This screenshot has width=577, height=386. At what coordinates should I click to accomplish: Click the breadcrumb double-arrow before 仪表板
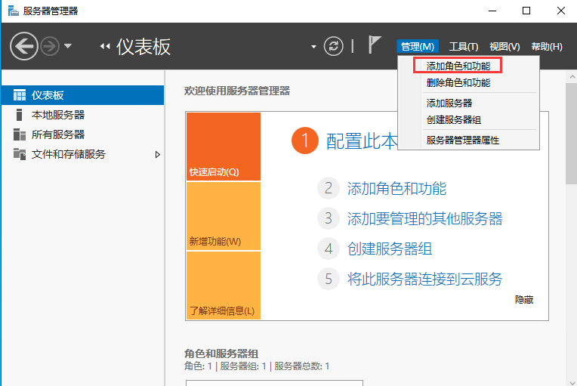pyautogui.click(x=105, y=46)
